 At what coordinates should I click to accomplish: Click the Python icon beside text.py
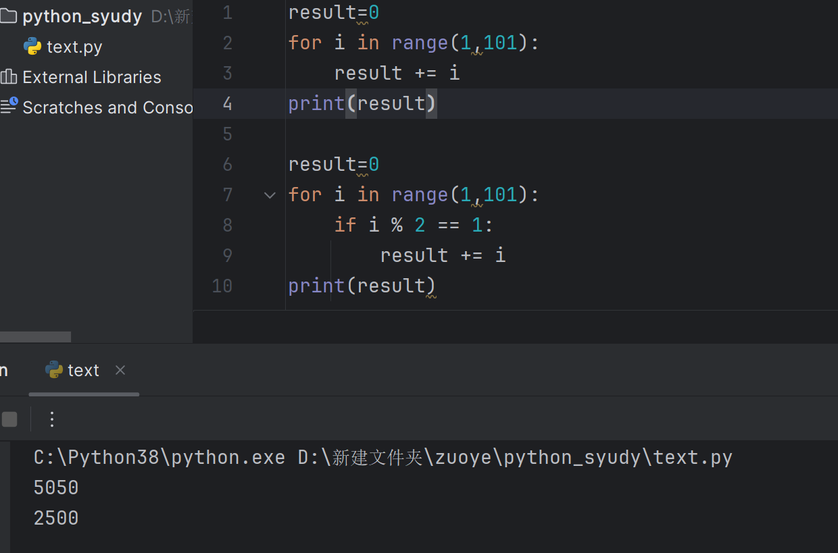tap(32, 47)
